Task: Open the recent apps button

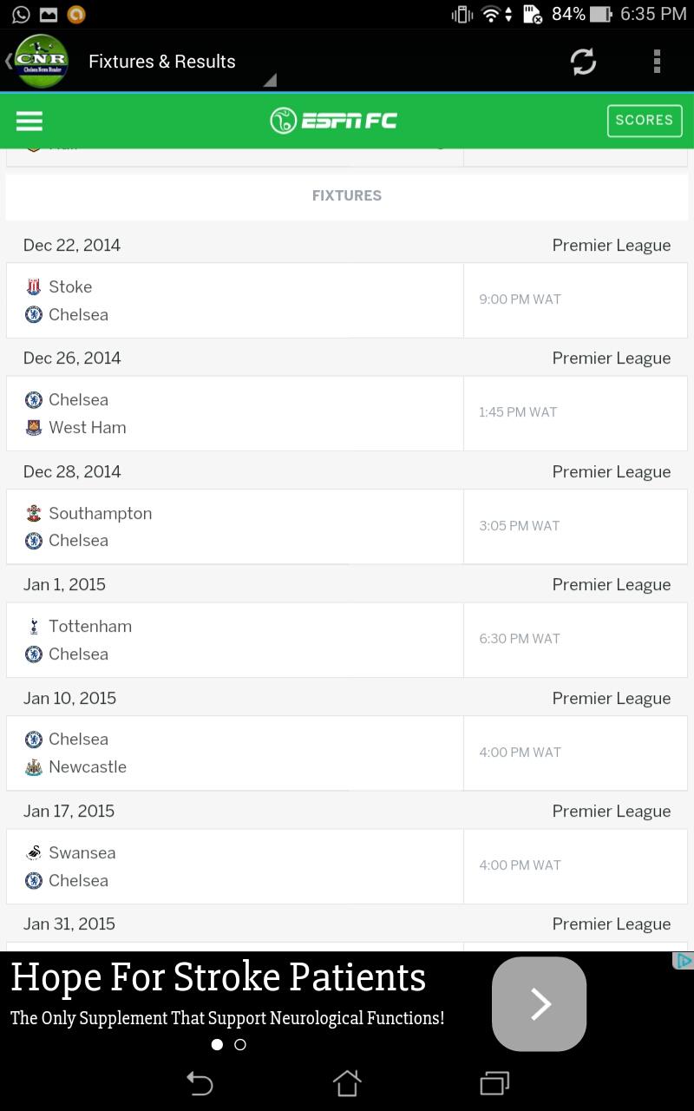Action: pos(494,1082)
